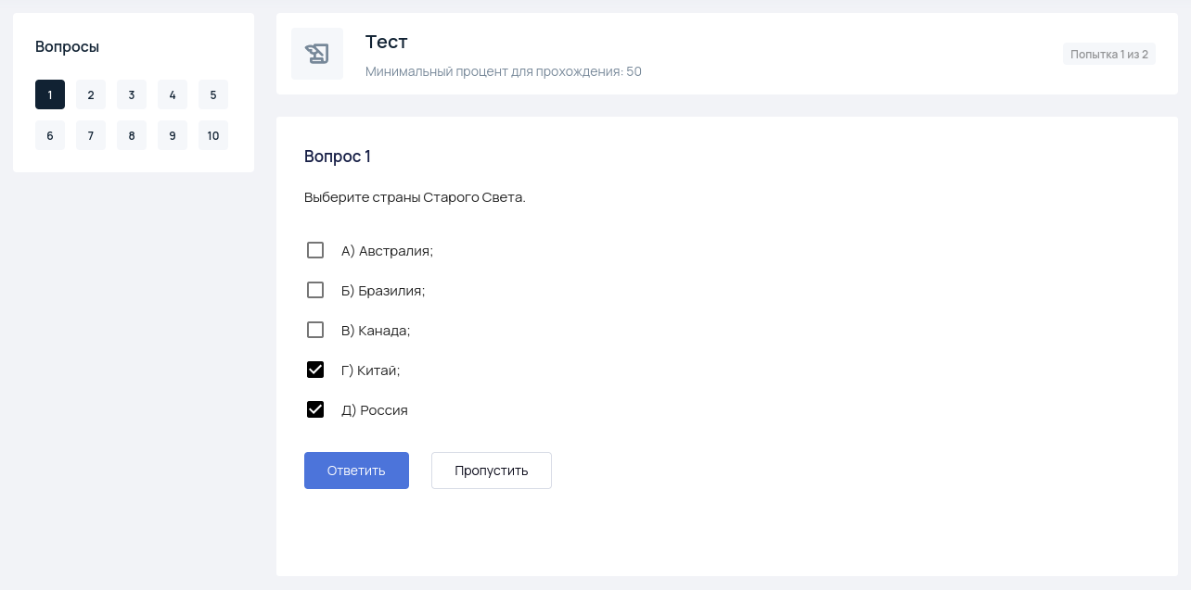1191x590 pixels.
Task: Navigate to question 4
Action: click(173, 94)
